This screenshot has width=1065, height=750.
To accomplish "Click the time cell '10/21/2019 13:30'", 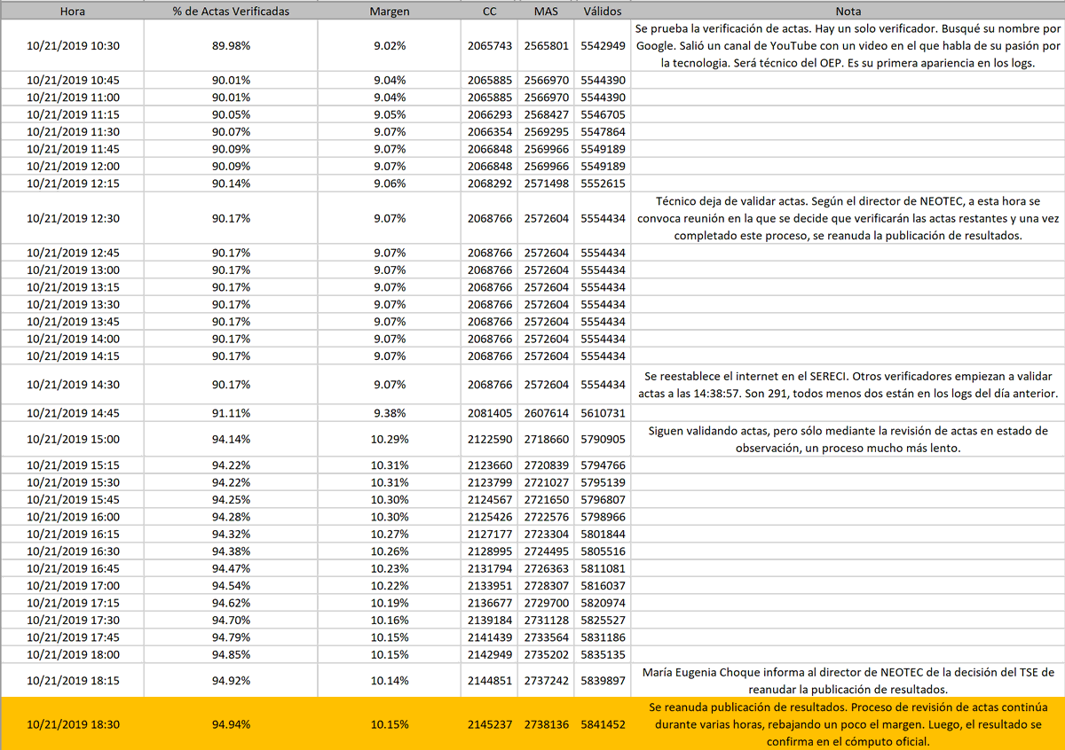I will point(72,304).
